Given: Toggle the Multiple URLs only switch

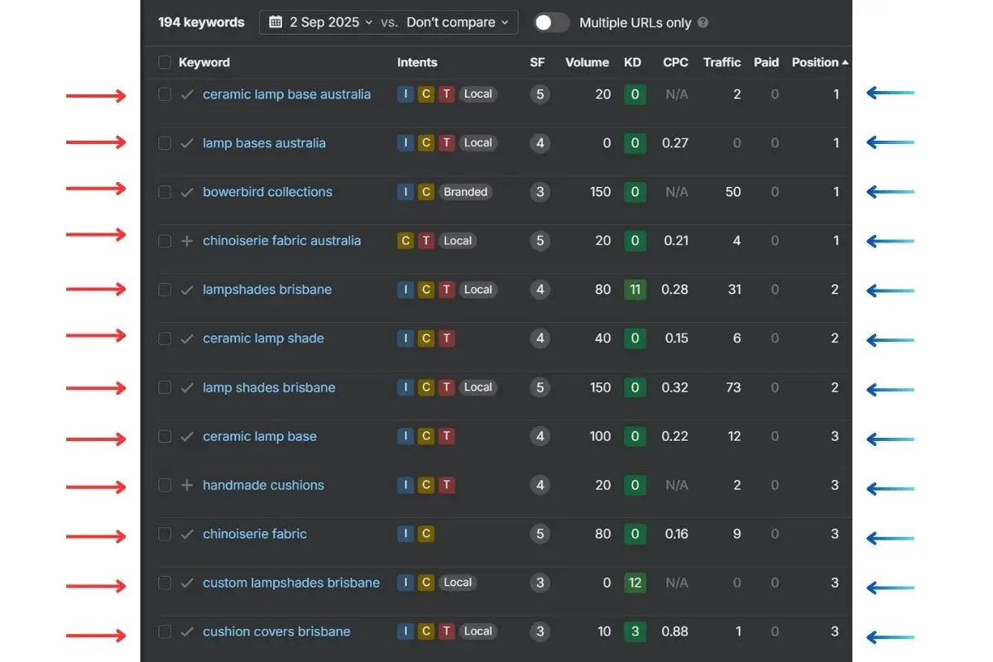Looking at the screenshot, I should click(x=552, y=23).
